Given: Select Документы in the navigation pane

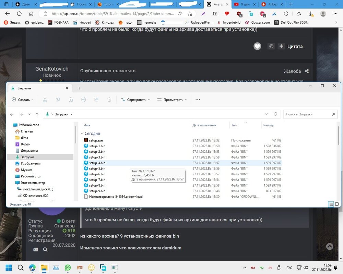Looking at the screenshot, I should click(29, 151).
